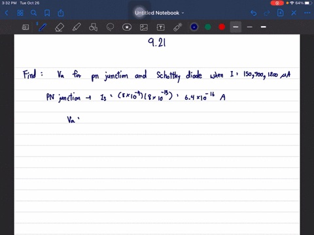
Task: Tap the handwritten word Schottky
Action: pyautogui.click(x=169, y=76)
